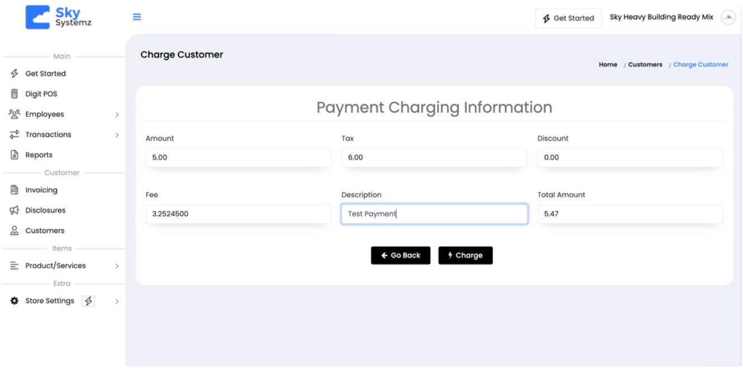Click the Tax input field
The image size is (743, 368).
[x=434, y=157]
